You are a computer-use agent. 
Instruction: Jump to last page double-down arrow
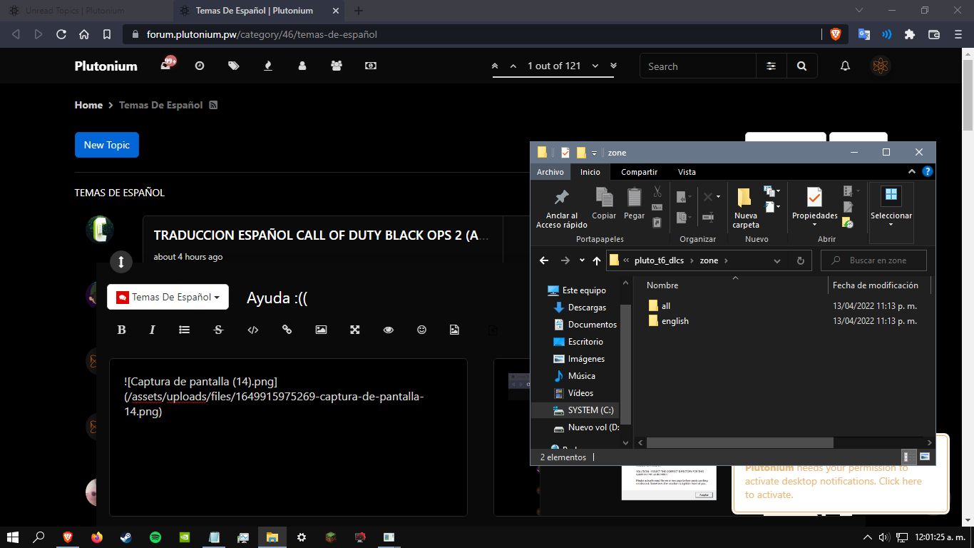pyautogui.click(x=613, y=66)
